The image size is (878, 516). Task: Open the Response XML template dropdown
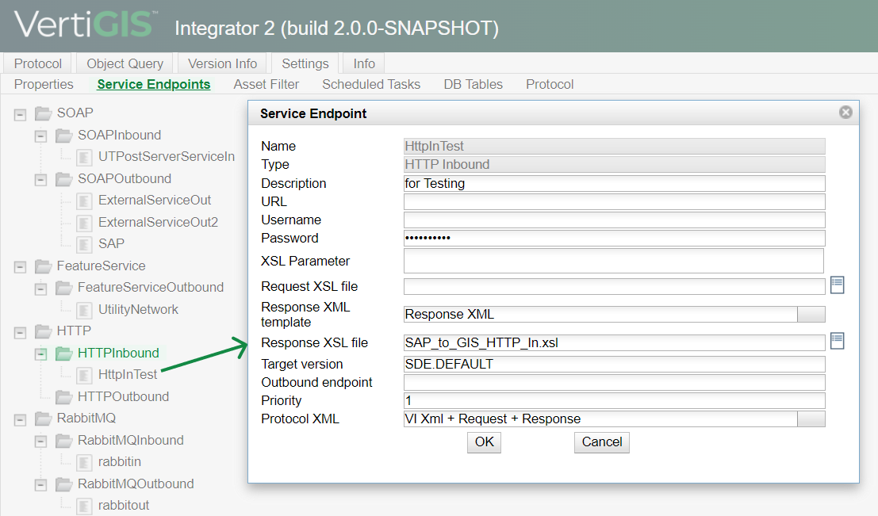811,315
